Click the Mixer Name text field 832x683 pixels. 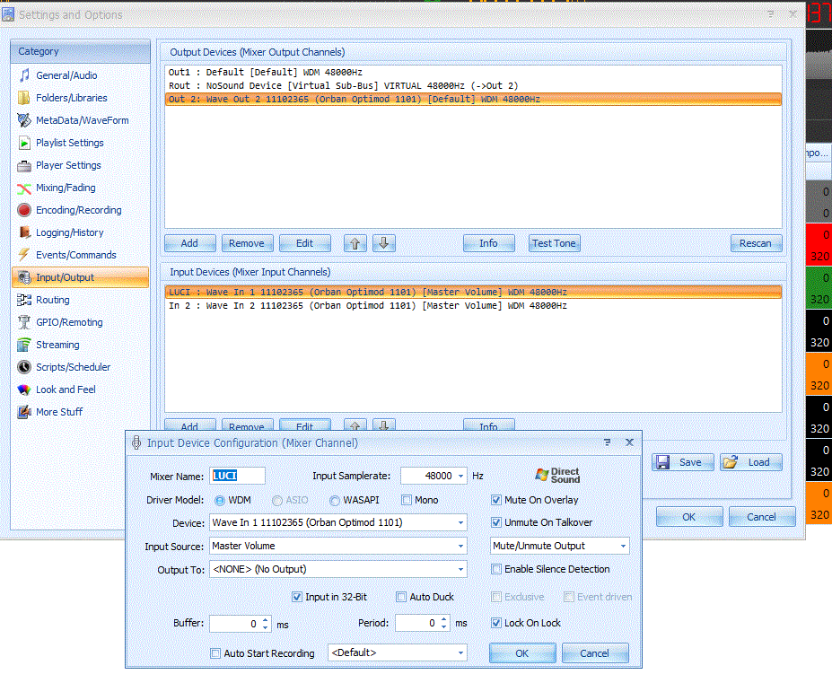tap(238, 476)
